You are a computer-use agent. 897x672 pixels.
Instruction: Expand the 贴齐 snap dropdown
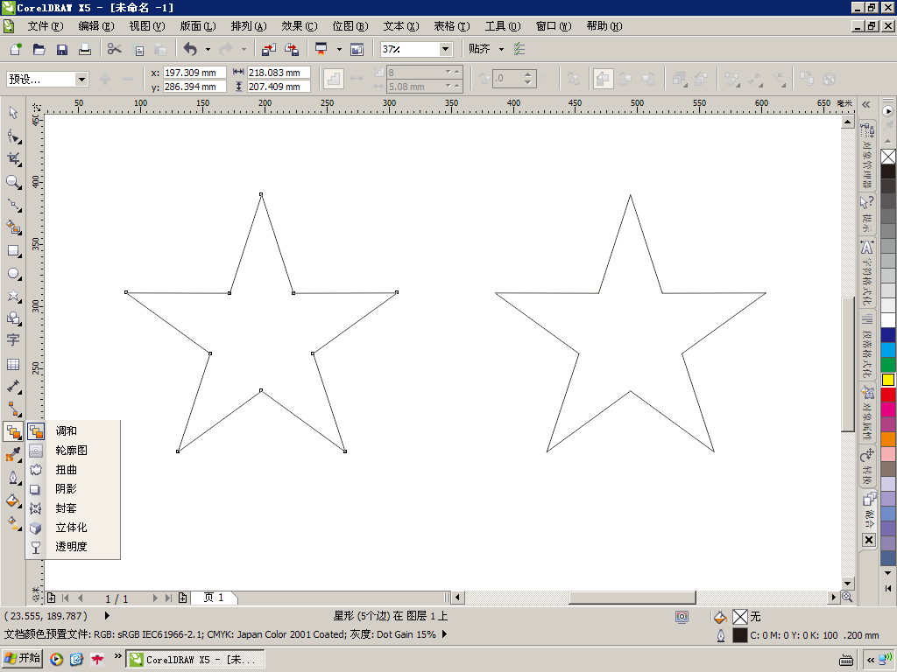pos(502,49)
